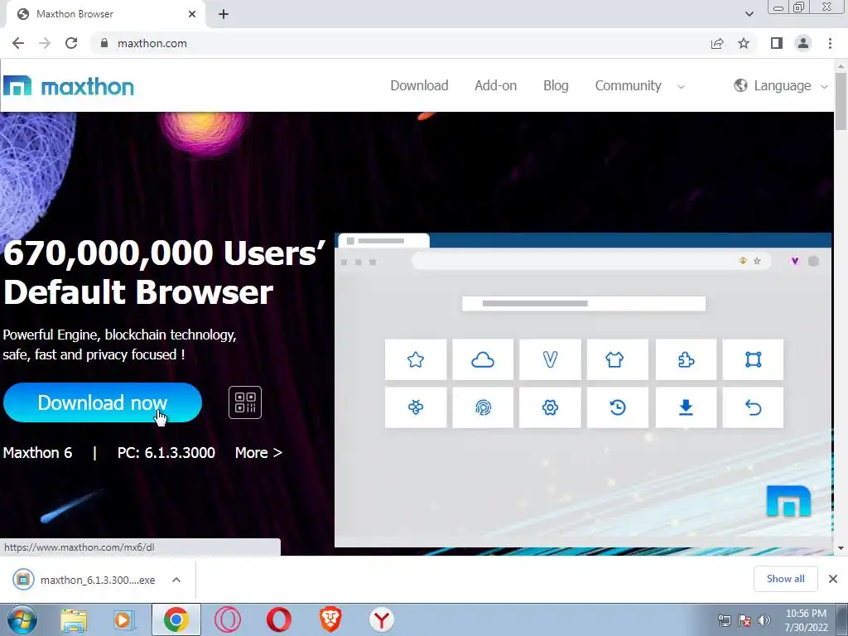This screenshot has width=848, height=636.
Task: Click the Maxthon logo in mockup corner
Action: pos(788,501)
